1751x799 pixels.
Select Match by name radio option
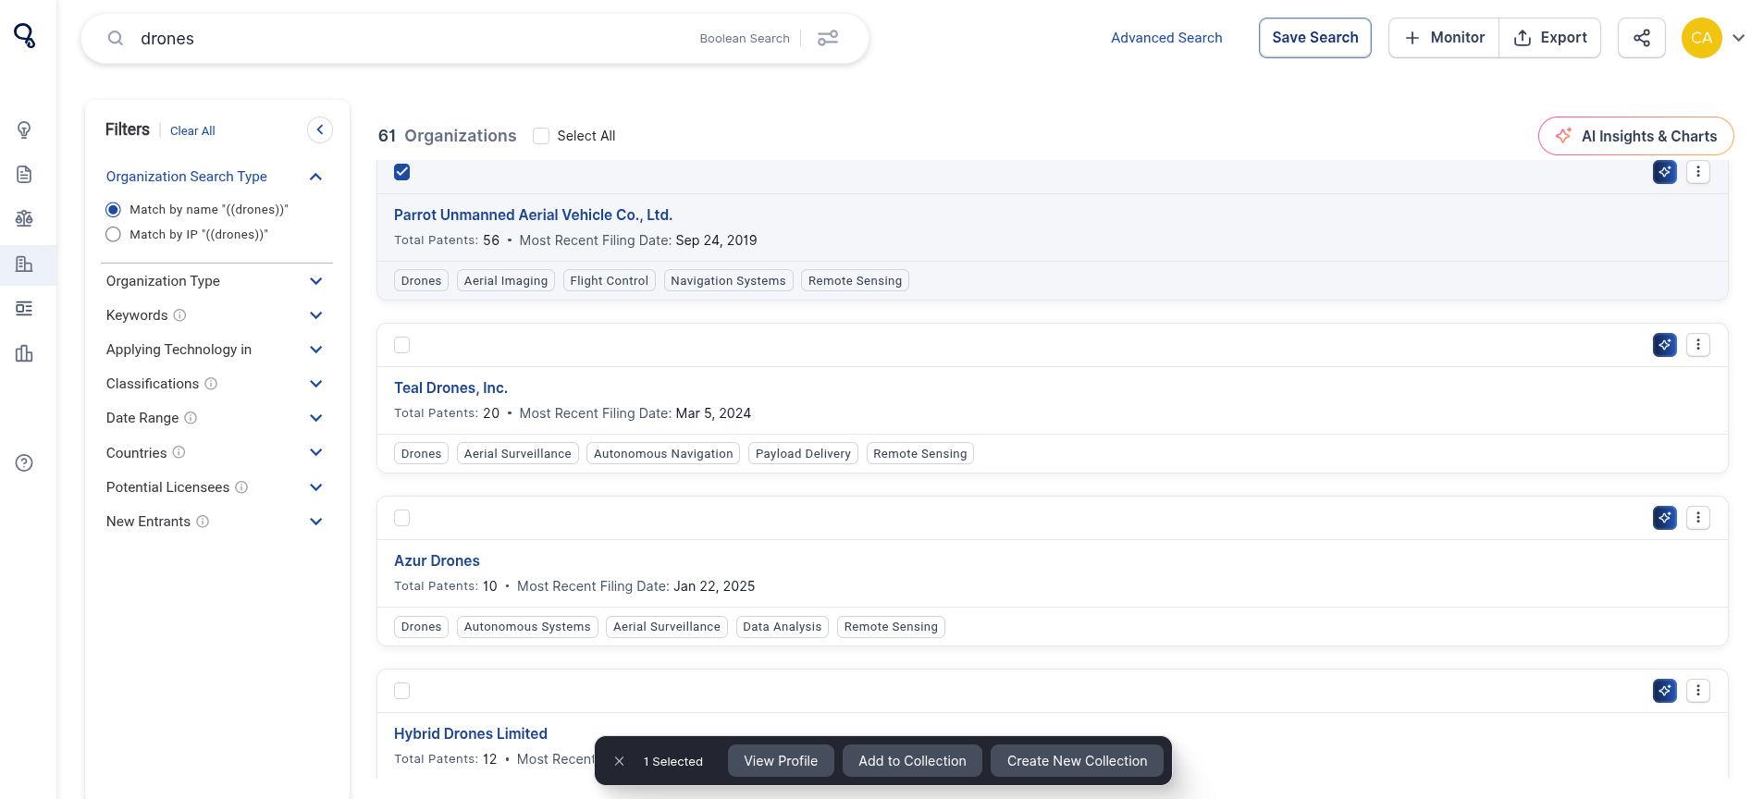[113, 210]
